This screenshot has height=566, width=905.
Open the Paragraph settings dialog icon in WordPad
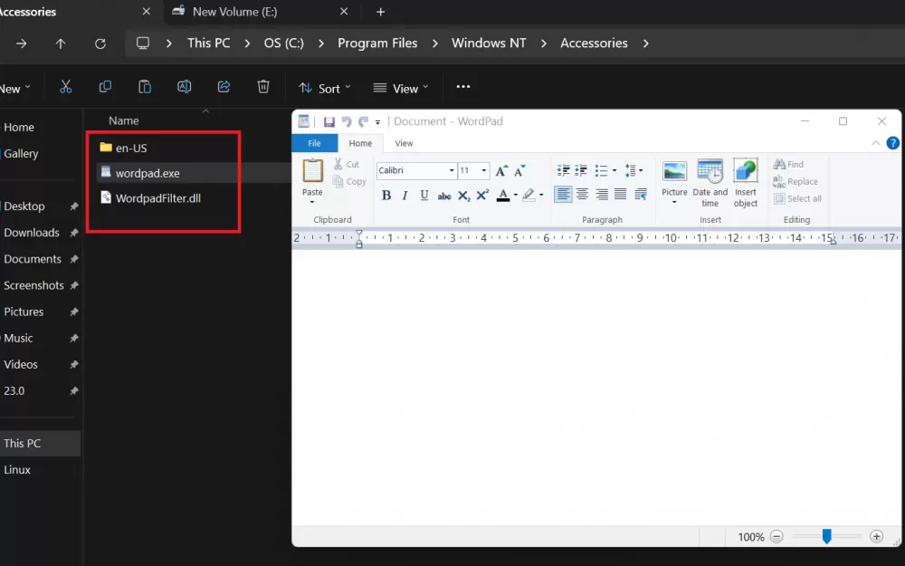click(640, 195)
